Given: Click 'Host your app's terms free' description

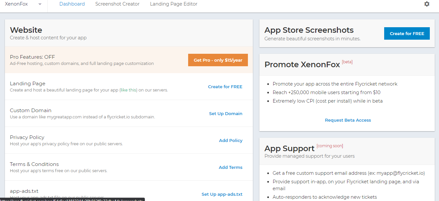Looking at the screenshot, I should click(58, 171).
